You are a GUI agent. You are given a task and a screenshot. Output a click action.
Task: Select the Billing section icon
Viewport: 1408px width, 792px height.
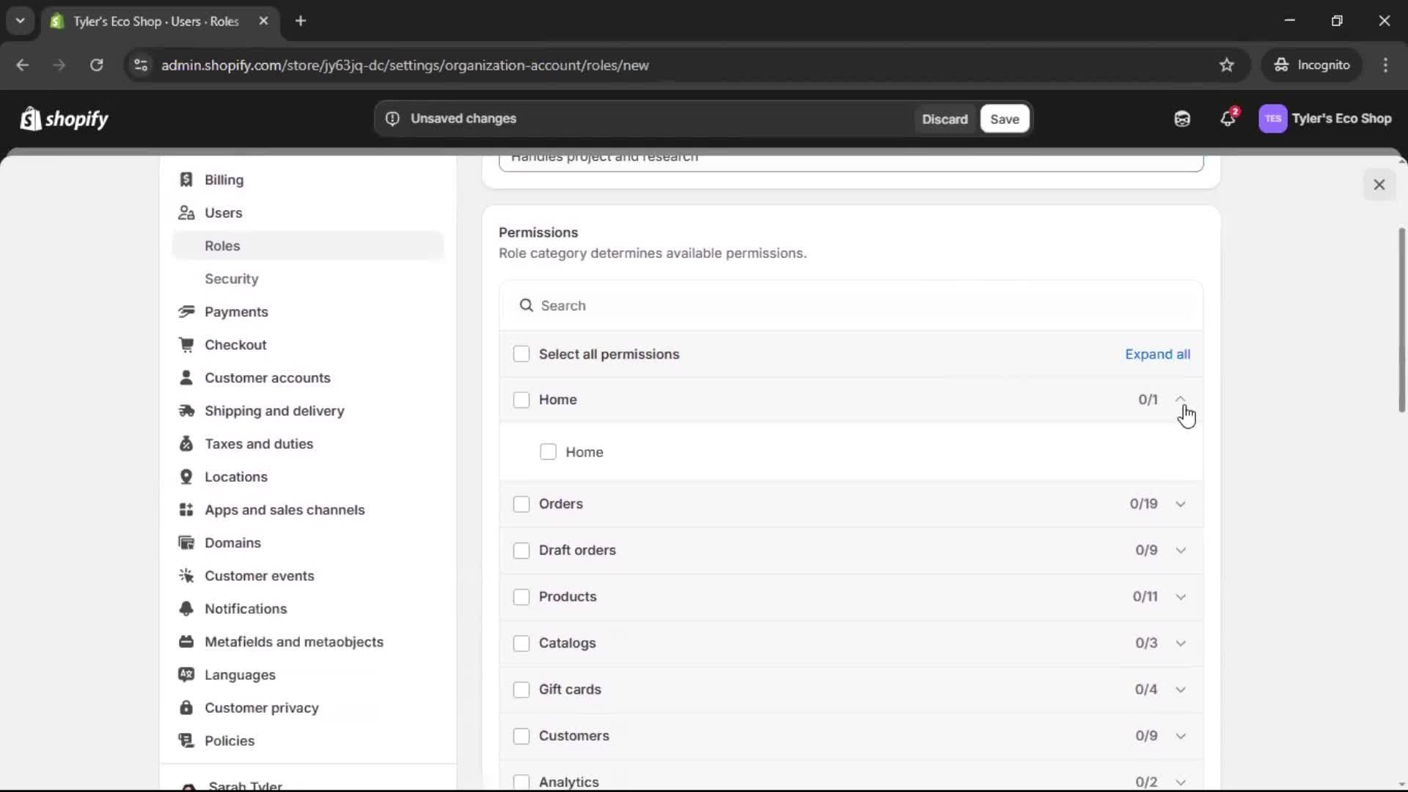tap(187, 179)
